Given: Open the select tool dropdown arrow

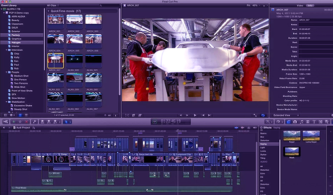Looking at the screenshot, I should click(70, 122).
